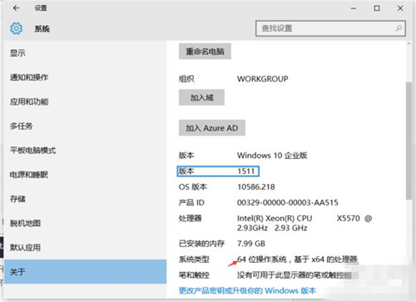Image resolution: width=416 pixels, height=302 pixels.
Task: Select 脱机地图 in sidebar
Action: point(25,223)
